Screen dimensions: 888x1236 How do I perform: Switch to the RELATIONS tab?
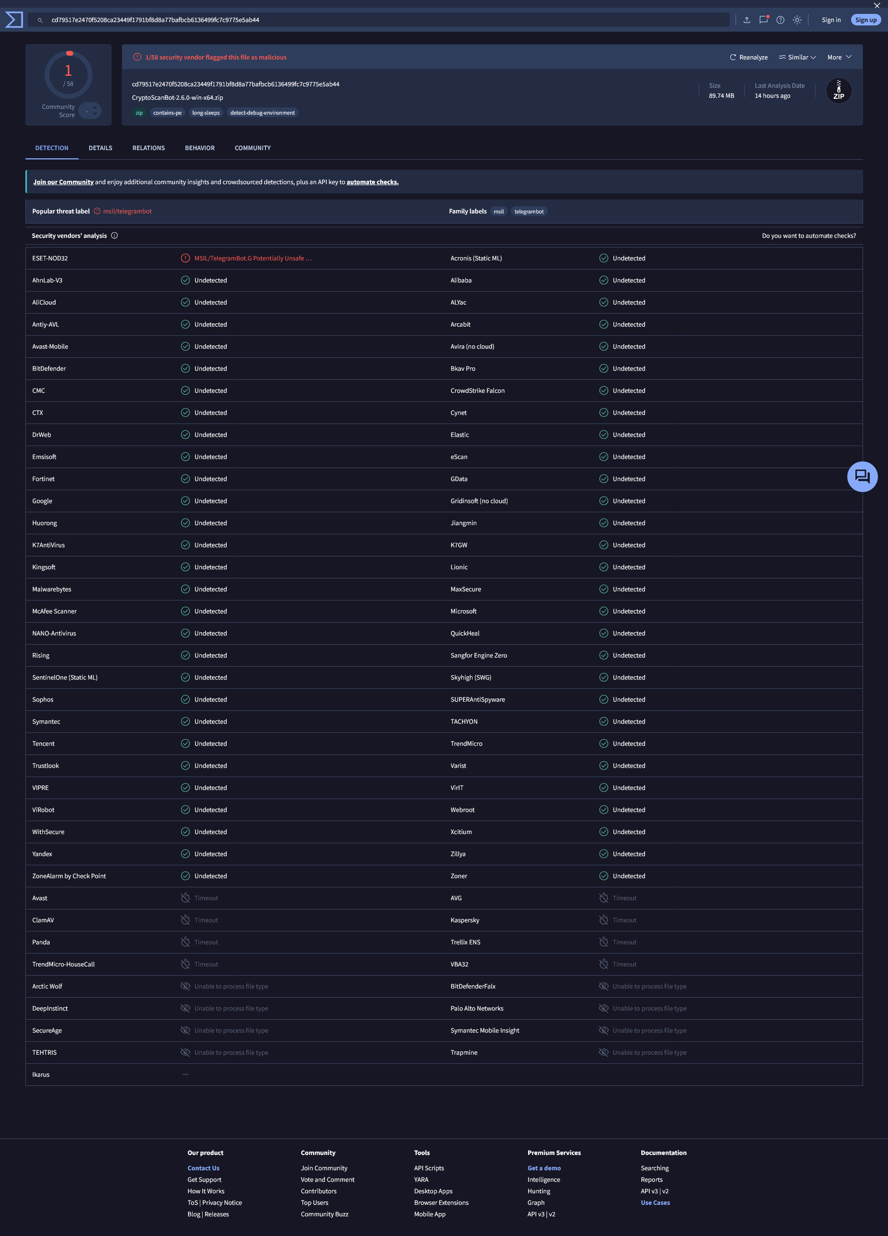tap(149, 148)
